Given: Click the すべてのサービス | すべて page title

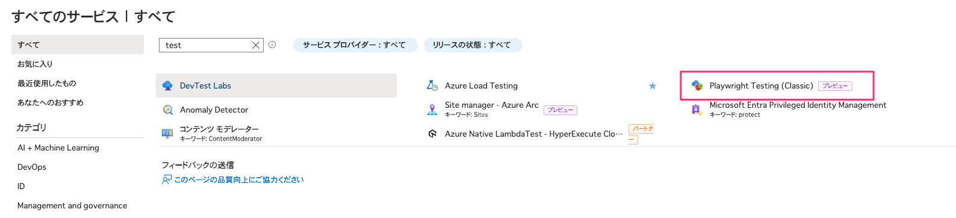Looking at the screenshot, I should point(93,16).
